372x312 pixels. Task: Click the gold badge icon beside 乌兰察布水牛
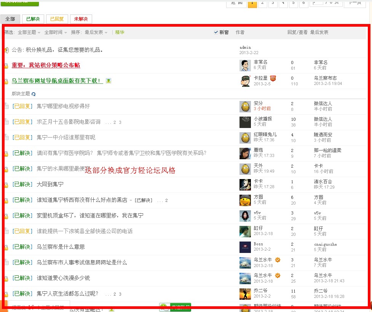point(278,259)
